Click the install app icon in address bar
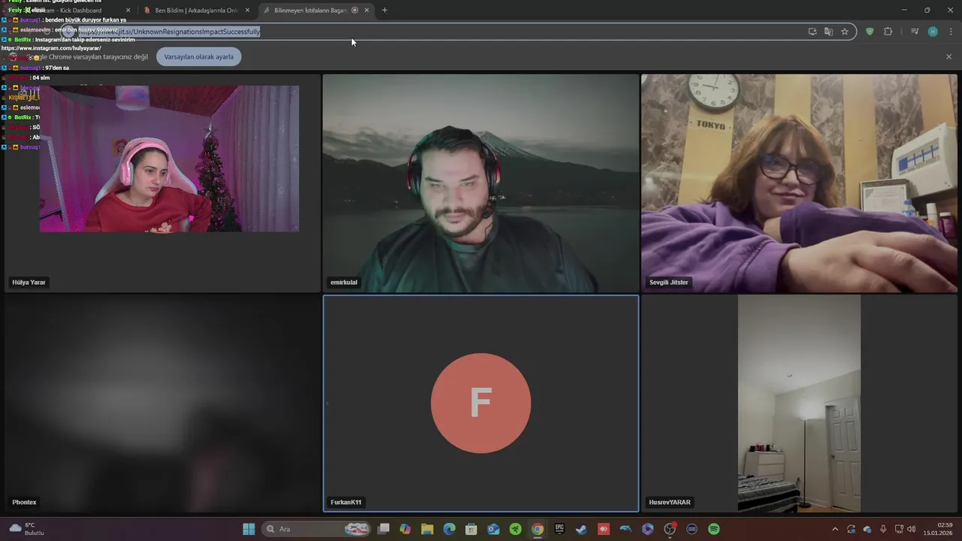Viewport: 962px width, 541px height. pyautogui.click(x=812, y=32)
